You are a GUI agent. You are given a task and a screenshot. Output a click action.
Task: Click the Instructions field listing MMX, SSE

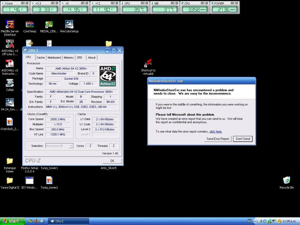[x=81, y=107]
